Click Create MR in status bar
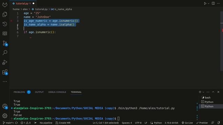The height and width of the screenshot is (125, 223). click(x=63, y=123)
